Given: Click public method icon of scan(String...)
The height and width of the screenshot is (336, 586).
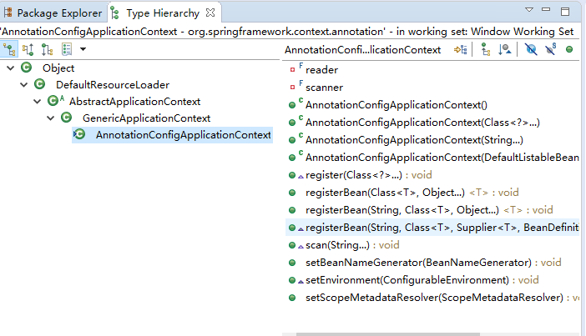Looking at the screenshot, I should [292, 245].
